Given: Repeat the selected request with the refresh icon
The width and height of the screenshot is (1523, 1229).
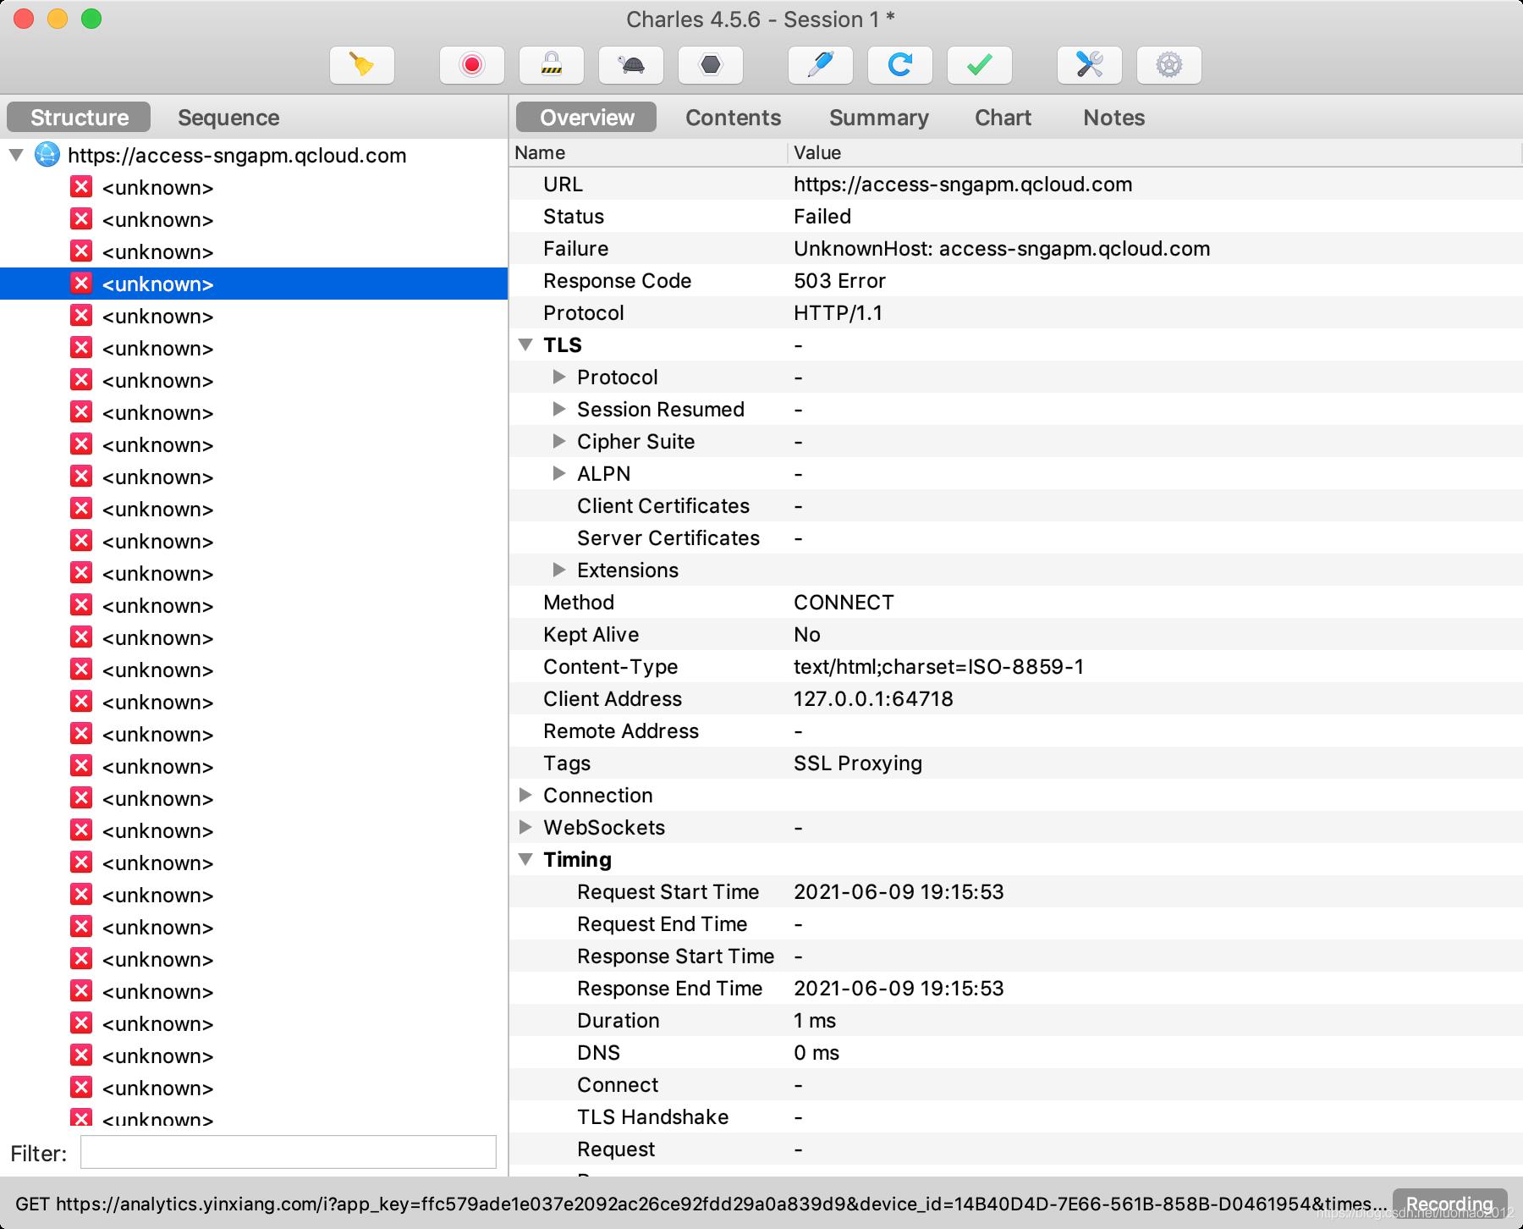Looking at the screenshot, I should coord(900,65).
